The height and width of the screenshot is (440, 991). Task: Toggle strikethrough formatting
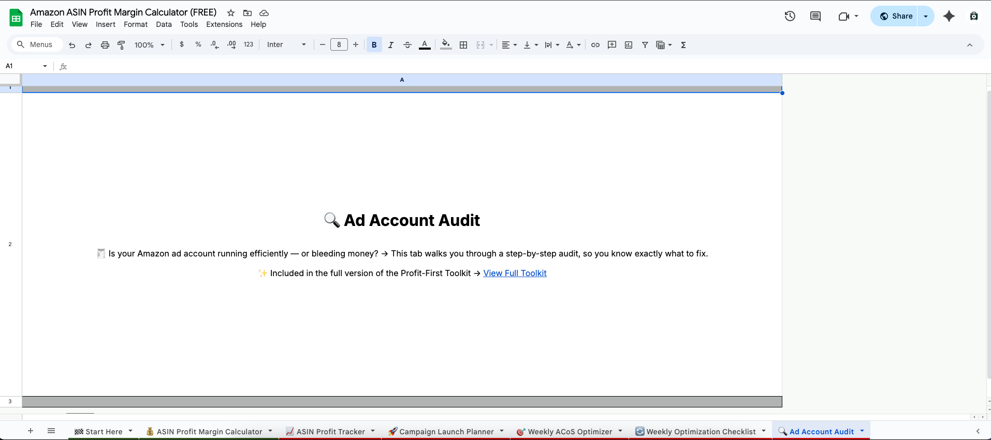[407, 45]
